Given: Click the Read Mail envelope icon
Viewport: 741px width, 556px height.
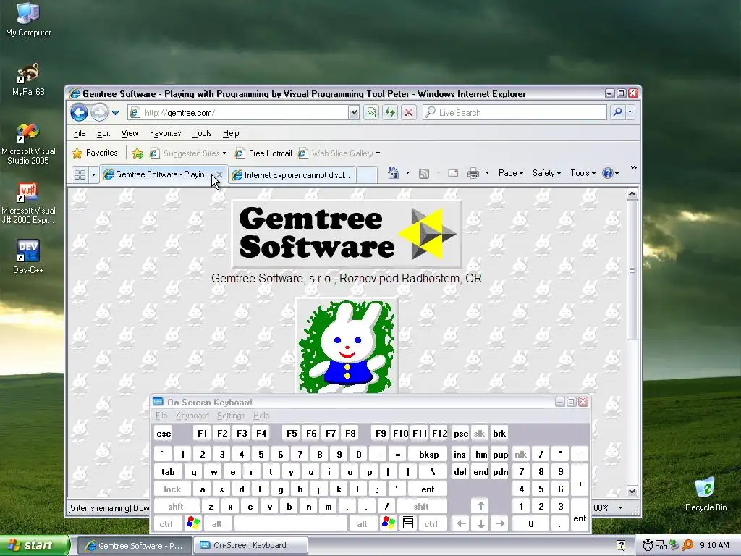Looking at the screenshot, I should click(453, 173).
